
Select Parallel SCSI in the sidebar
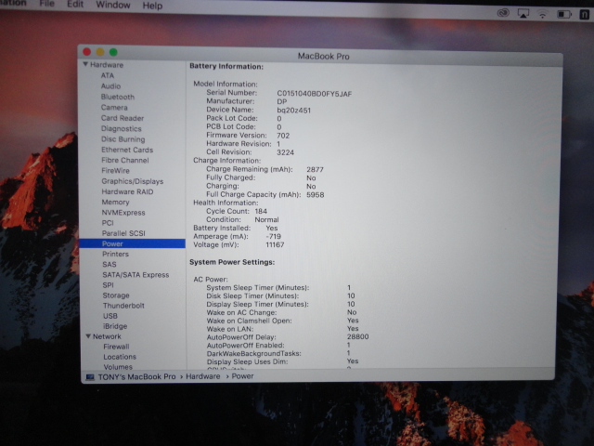tap(123, 233)
